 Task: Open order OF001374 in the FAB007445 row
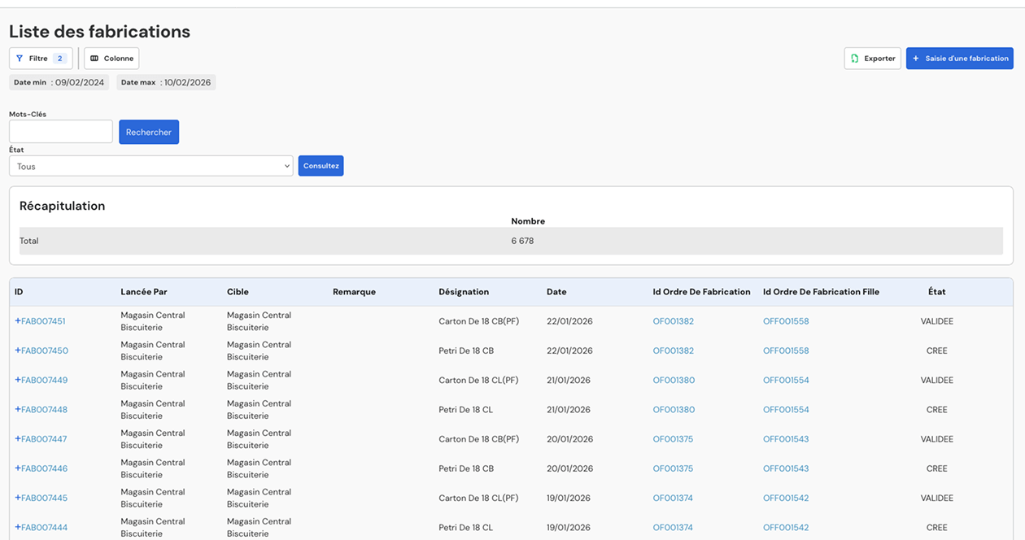674,498
